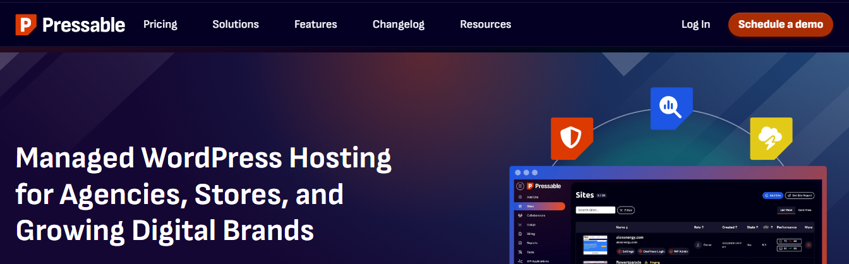Screen dimensions: 849x264
Task: Open the Pricing page from the navigation
Action: pyautogui.click(x=160, y=25)
